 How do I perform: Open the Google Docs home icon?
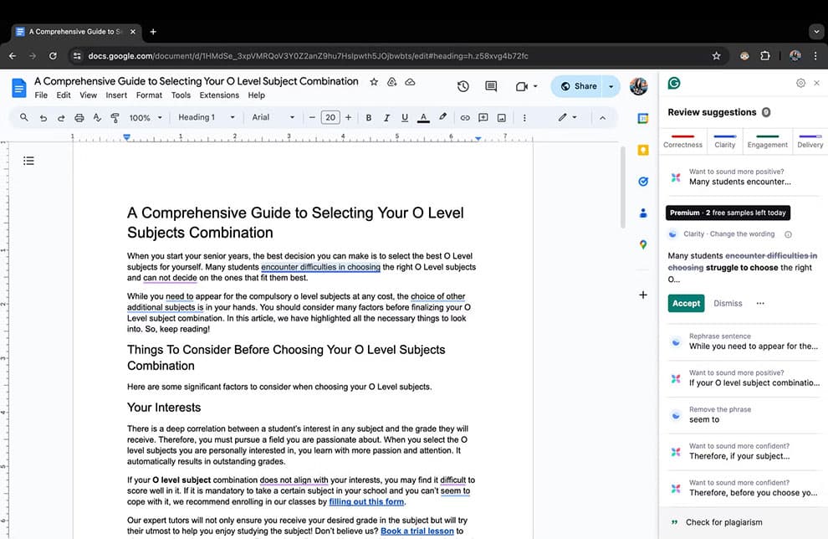pos(19,88)
